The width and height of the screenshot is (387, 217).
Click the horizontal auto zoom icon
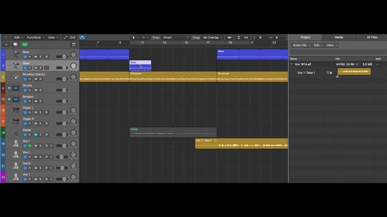point(246,37)
